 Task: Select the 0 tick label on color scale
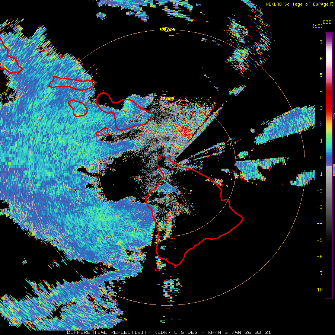pyautogui.click(x=321, y=158)
